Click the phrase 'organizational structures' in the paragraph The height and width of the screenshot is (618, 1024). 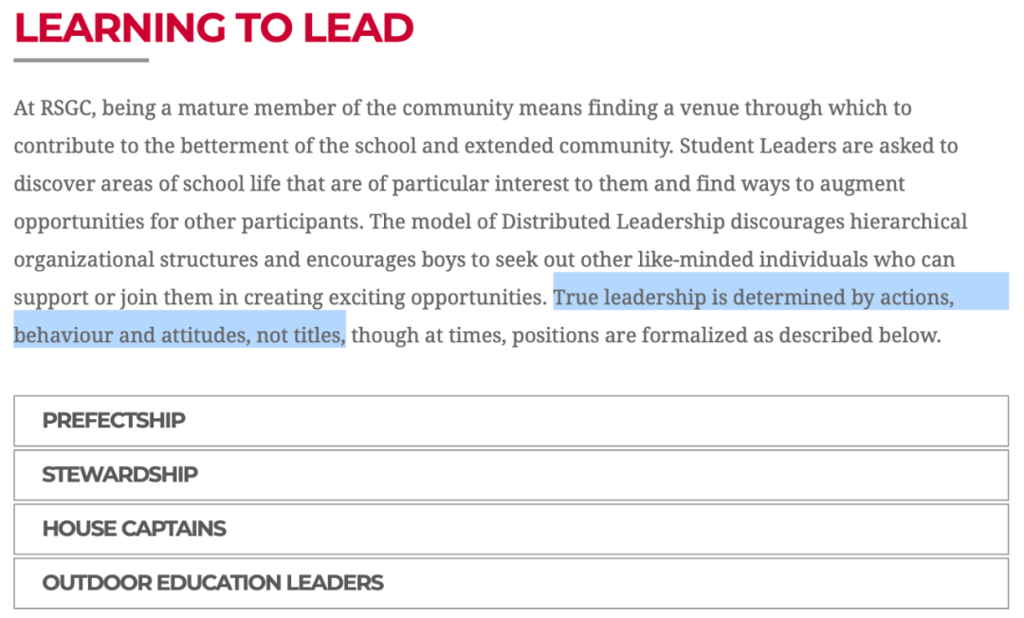click(x=136, y=260)
